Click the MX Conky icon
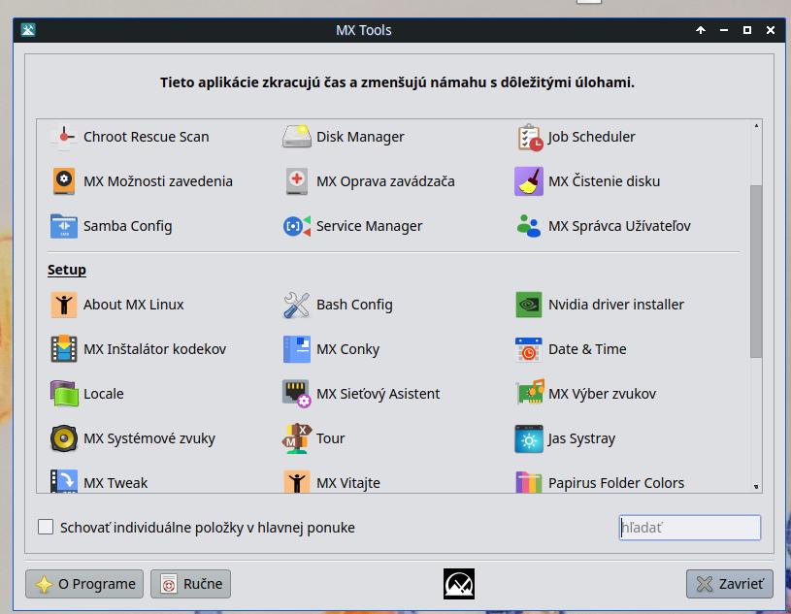Screen dimensions: 791x614 point(296,349)
